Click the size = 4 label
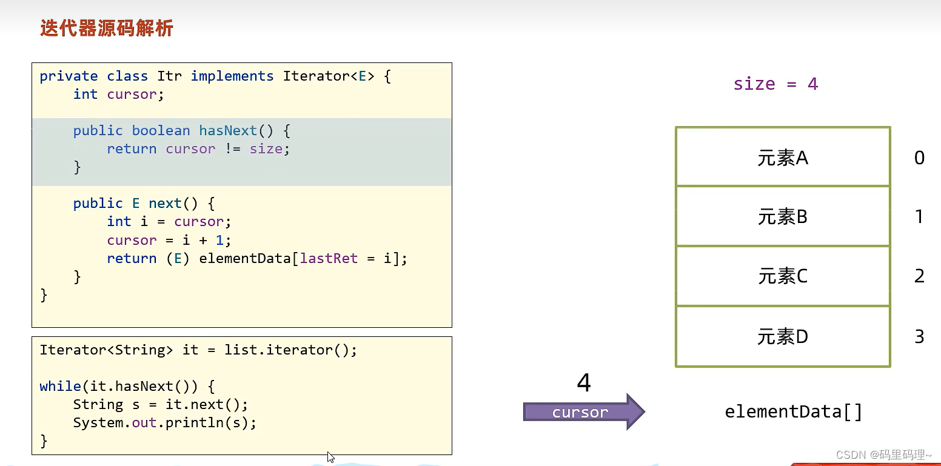The image size is (941, 466). pyautogui.click(x=775, y=84)
